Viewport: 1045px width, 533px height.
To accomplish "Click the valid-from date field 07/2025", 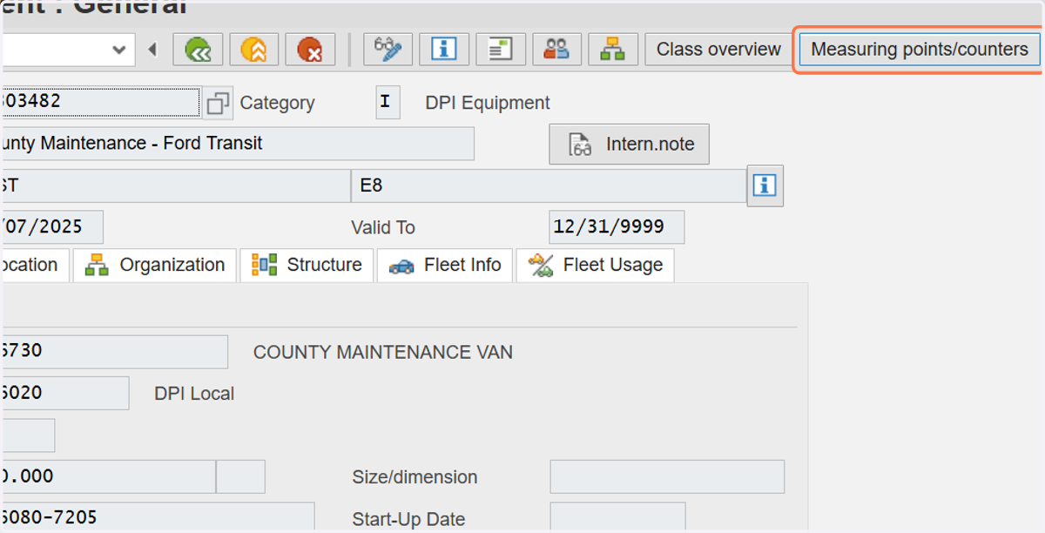I will coord(53,227).
